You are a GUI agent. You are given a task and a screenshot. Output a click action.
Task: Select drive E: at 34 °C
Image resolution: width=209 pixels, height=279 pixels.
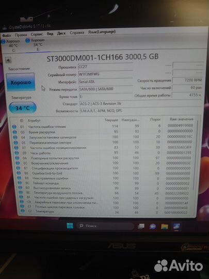[x=35, y=44]
